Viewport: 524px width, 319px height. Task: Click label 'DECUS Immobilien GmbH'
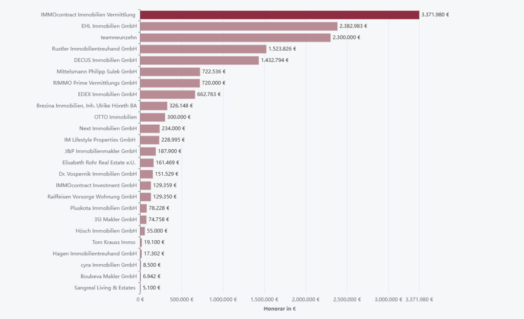pos(105,60)
